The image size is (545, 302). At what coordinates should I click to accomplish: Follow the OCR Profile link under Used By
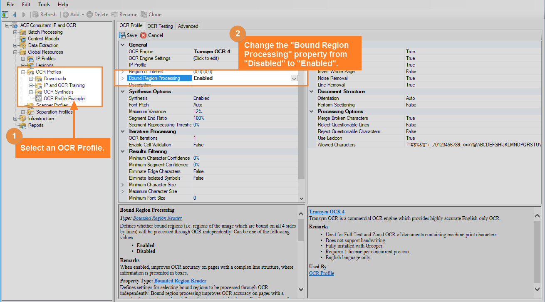pyautogui.click(x=322, y=273)
